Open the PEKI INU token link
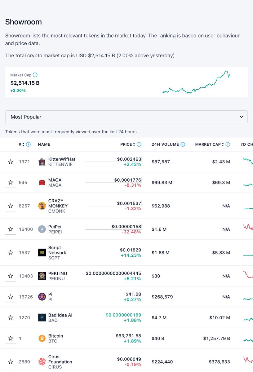Screen dimensions: 253x372 click(x=58, y=273)
